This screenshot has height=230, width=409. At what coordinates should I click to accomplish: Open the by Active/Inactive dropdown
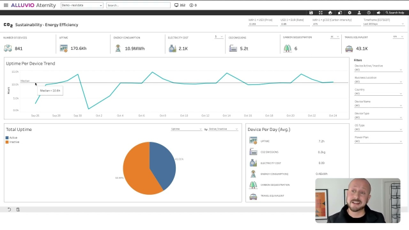[x=223, y=129]
